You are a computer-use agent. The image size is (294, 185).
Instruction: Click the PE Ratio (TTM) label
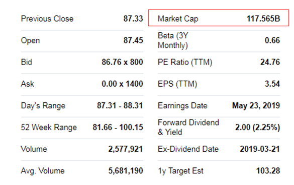pyautogui.click(x=185, y=62)
